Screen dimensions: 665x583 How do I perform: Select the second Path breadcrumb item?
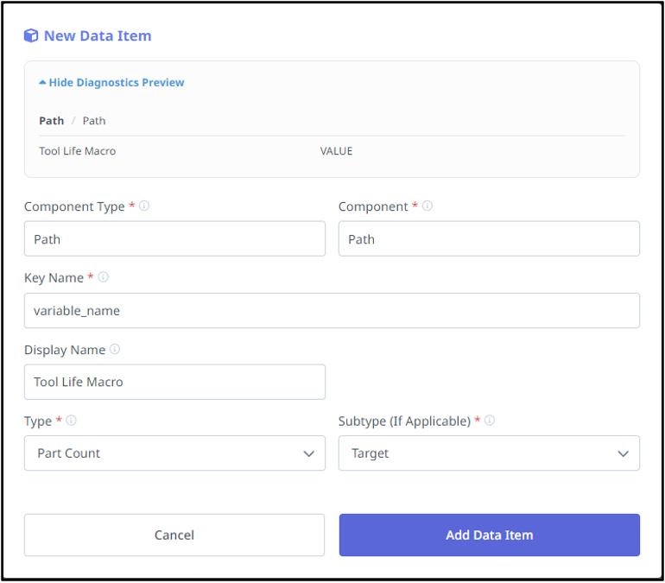pyautogui.click(x=94, y=121)
